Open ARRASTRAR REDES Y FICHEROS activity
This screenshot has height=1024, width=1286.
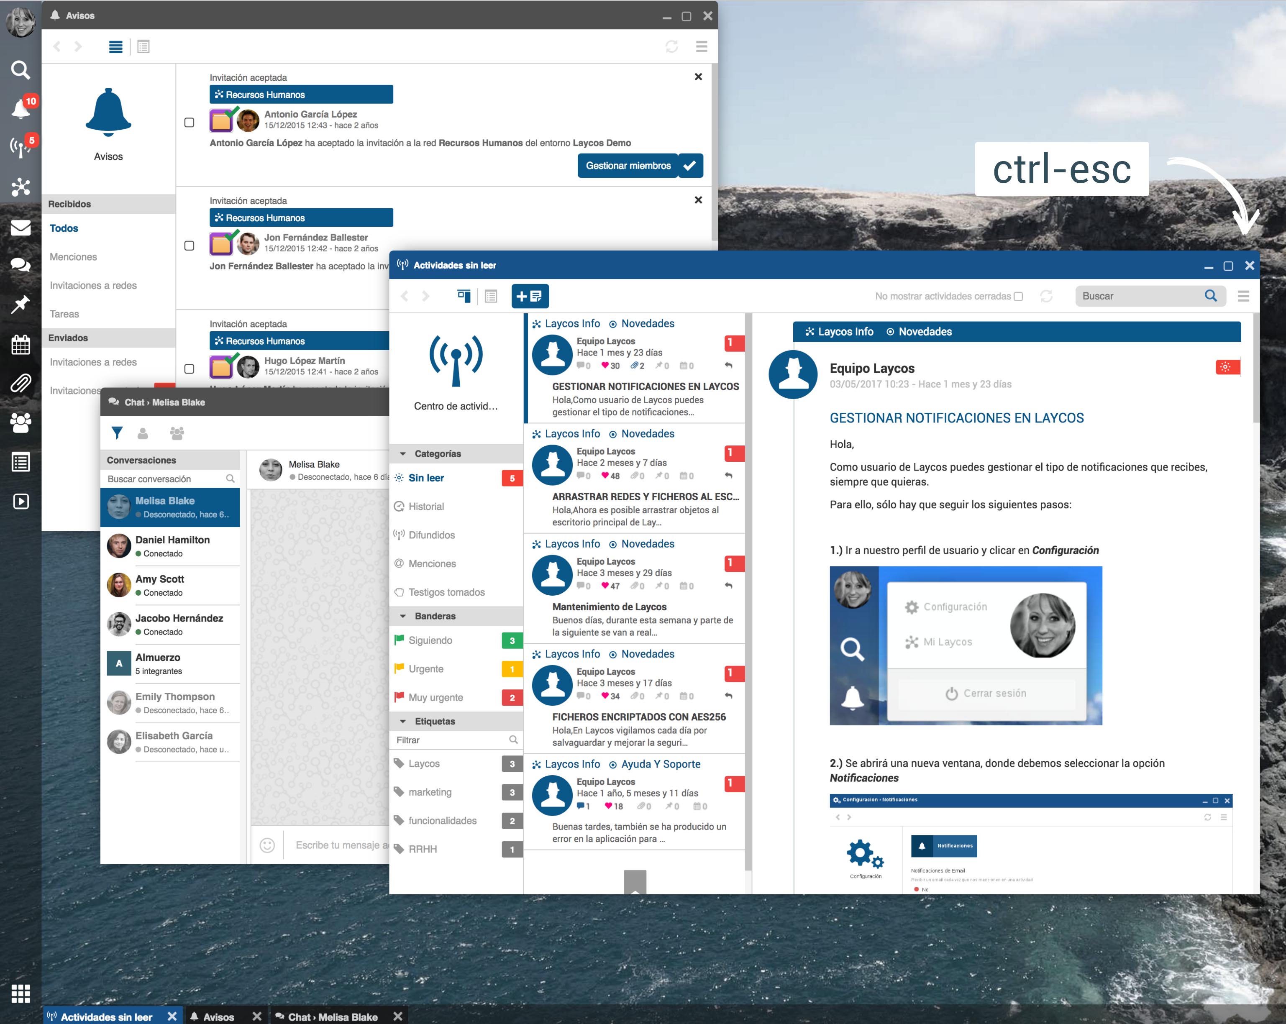pos(635,478)
